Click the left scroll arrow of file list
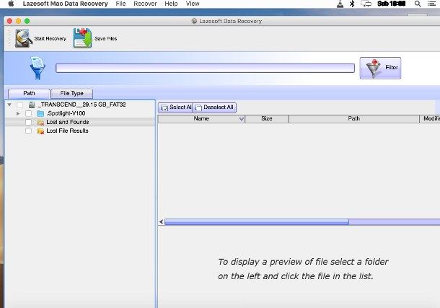This screenshot has width=440, height=308. click(x=161, y=222)
